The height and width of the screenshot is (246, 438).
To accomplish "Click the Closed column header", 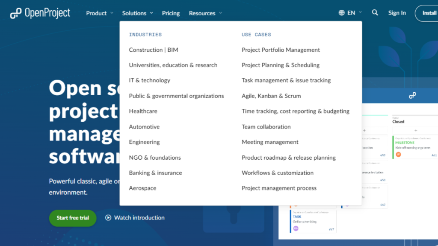I will [398, 122].
